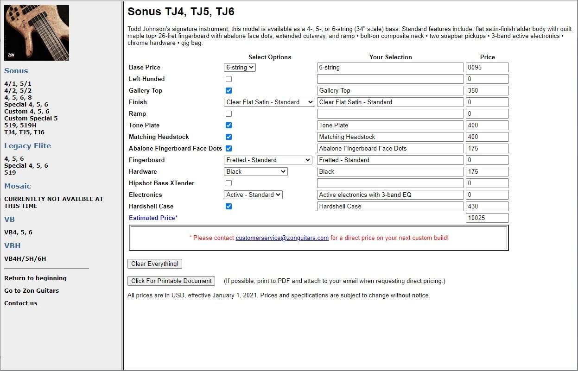Click the VBH section heading
Viewport: 578px width, 371px height.
coord(13,246)
